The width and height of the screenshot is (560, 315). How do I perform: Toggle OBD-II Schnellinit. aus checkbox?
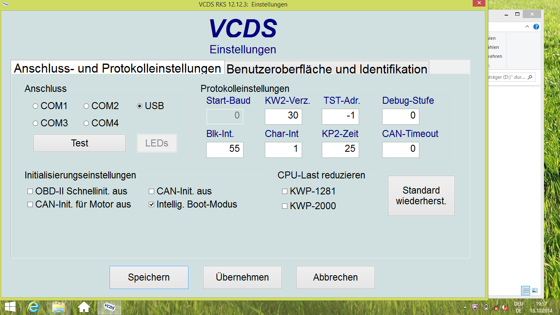(x=77, y=191)
